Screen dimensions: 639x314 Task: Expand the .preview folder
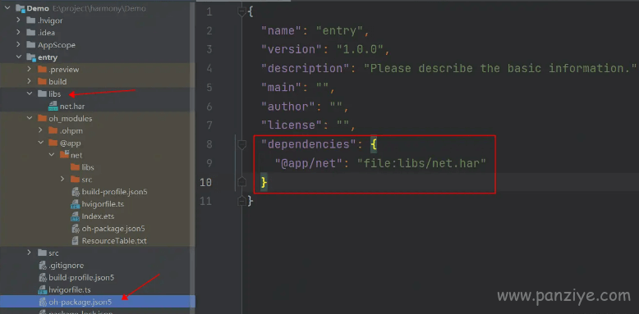(x=30, y=70)
